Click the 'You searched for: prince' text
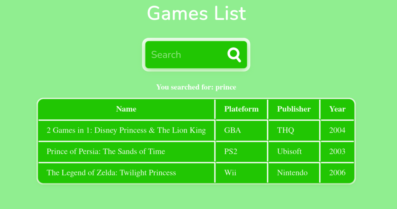This screenshot has width=397, height=209. pyautogui.click(x=196, y=87)
